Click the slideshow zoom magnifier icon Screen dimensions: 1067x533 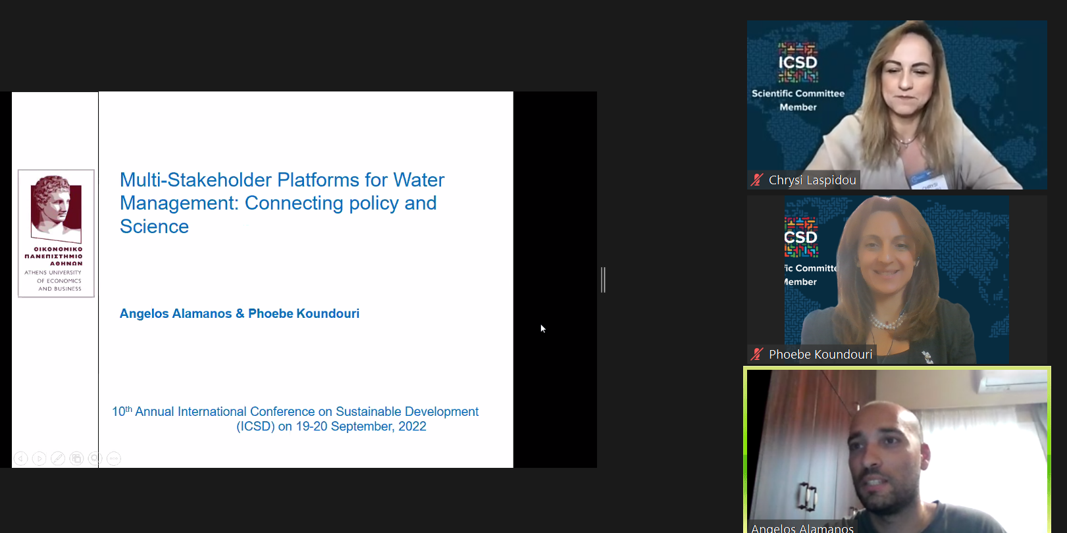(x=95, y=459)
